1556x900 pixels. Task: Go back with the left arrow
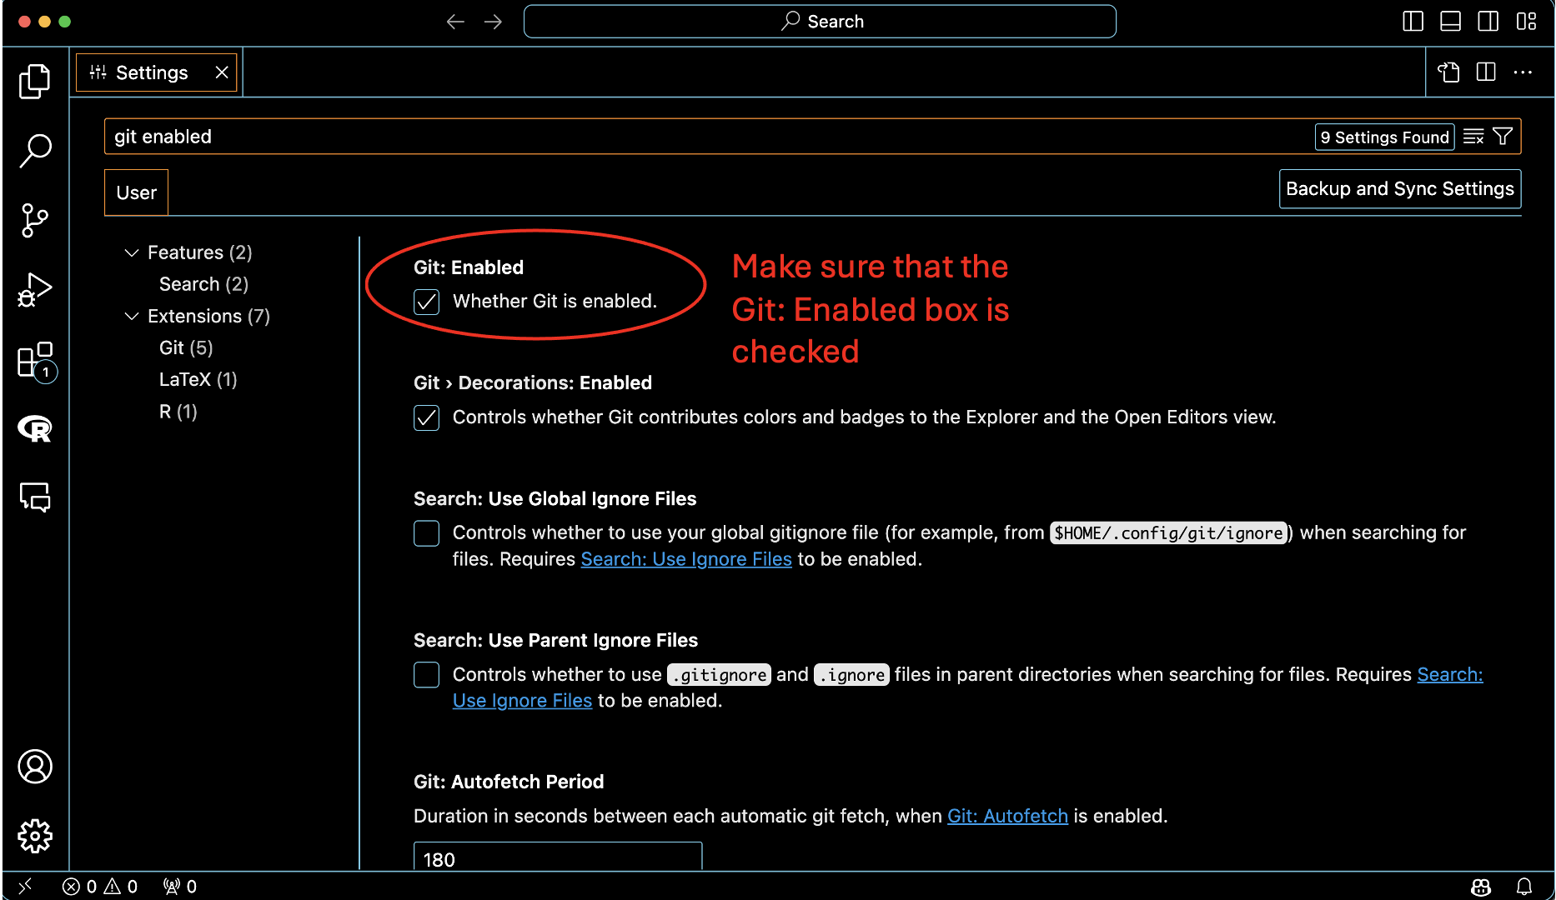click(x=455, y=22)
